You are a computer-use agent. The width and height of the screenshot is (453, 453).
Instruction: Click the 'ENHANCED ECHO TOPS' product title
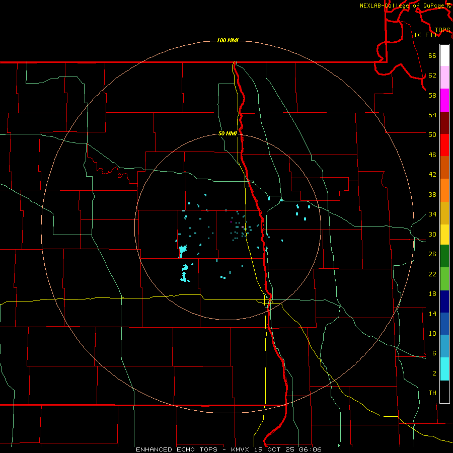[x=177, y=449]
